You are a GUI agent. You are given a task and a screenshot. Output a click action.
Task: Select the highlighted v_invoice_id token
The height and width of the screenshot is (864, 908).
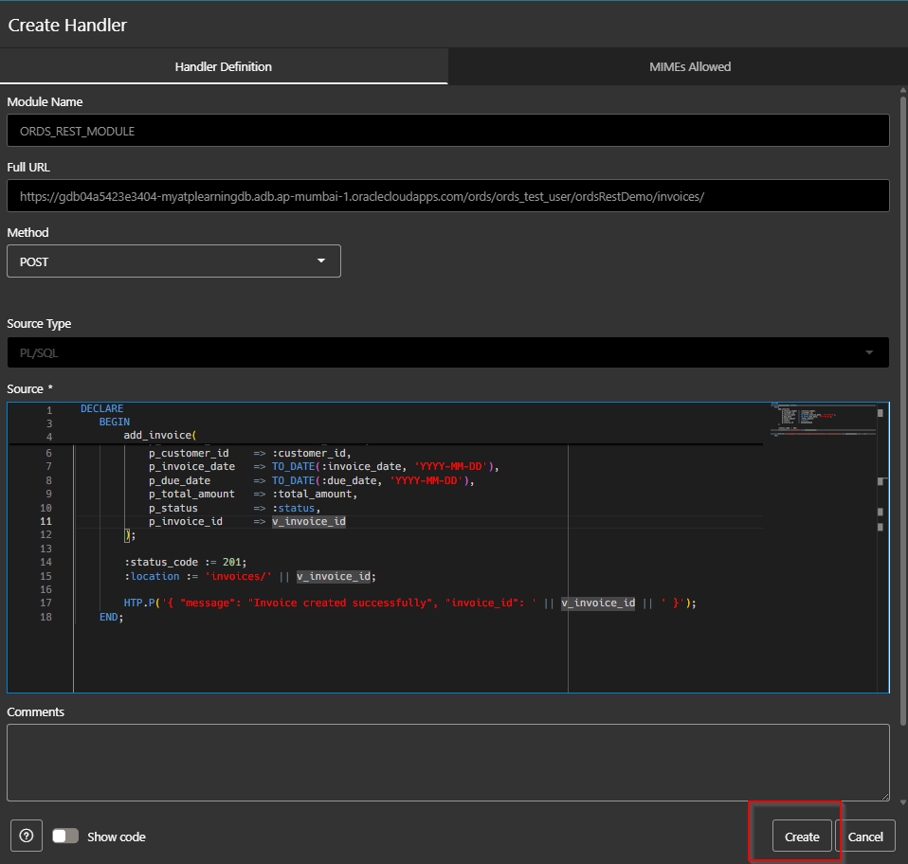(308, 521)
